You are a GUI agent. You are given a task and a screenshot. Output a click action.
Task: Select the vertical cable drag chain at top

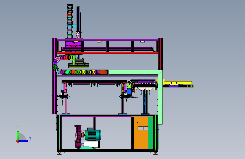click(x=70, y=21)
